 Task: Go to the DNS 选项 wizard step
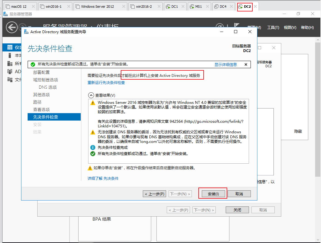[x=48, y=87]
